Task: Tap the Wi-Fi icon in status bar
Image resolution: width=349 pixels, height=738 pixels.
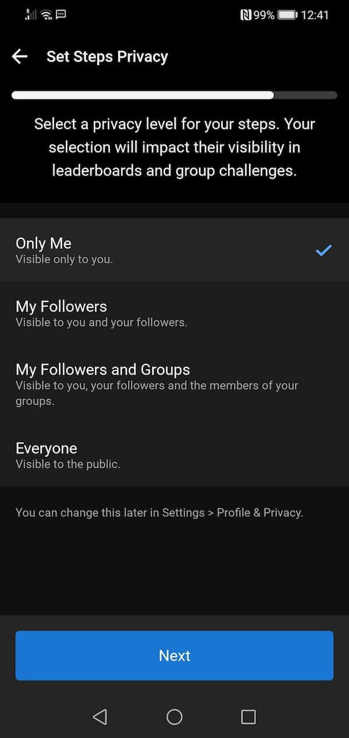Action: pos(47,15)
